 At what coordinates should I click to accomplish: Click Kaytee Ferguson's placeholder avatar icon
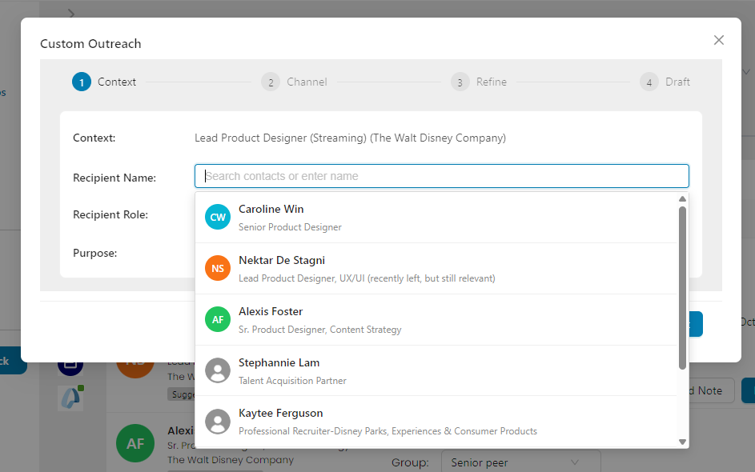pos(218,422)
